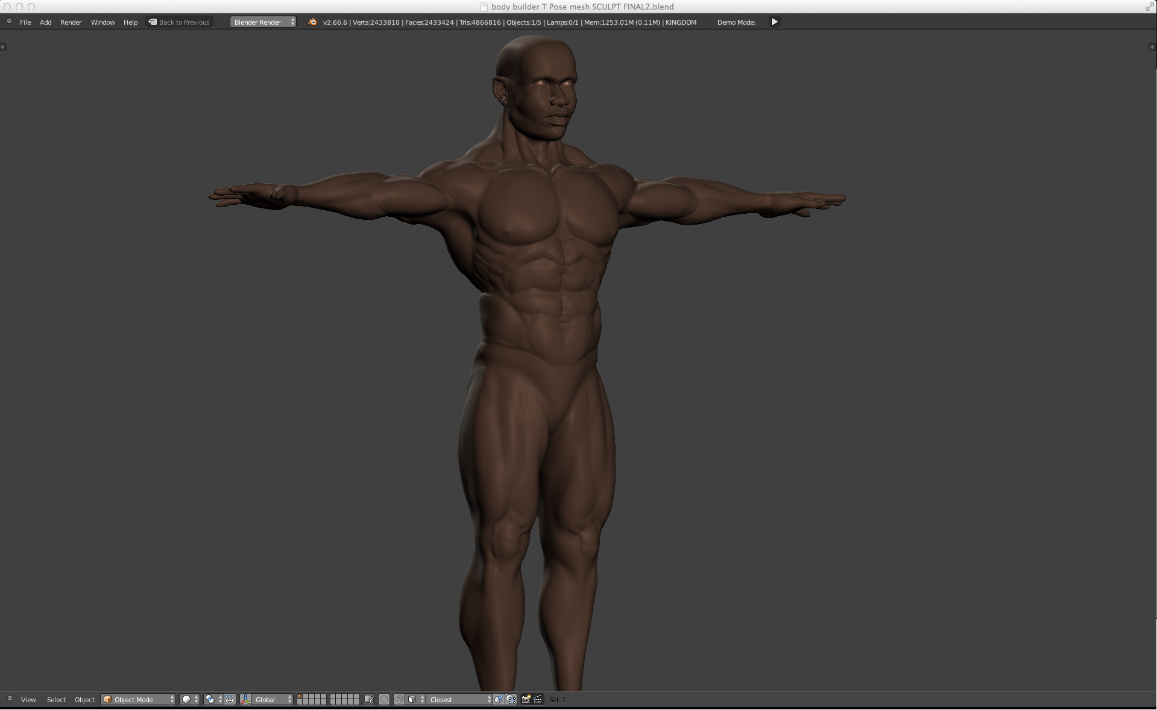
Task: Toggle snap during transform magnet icon
Action: pos(399,700)
